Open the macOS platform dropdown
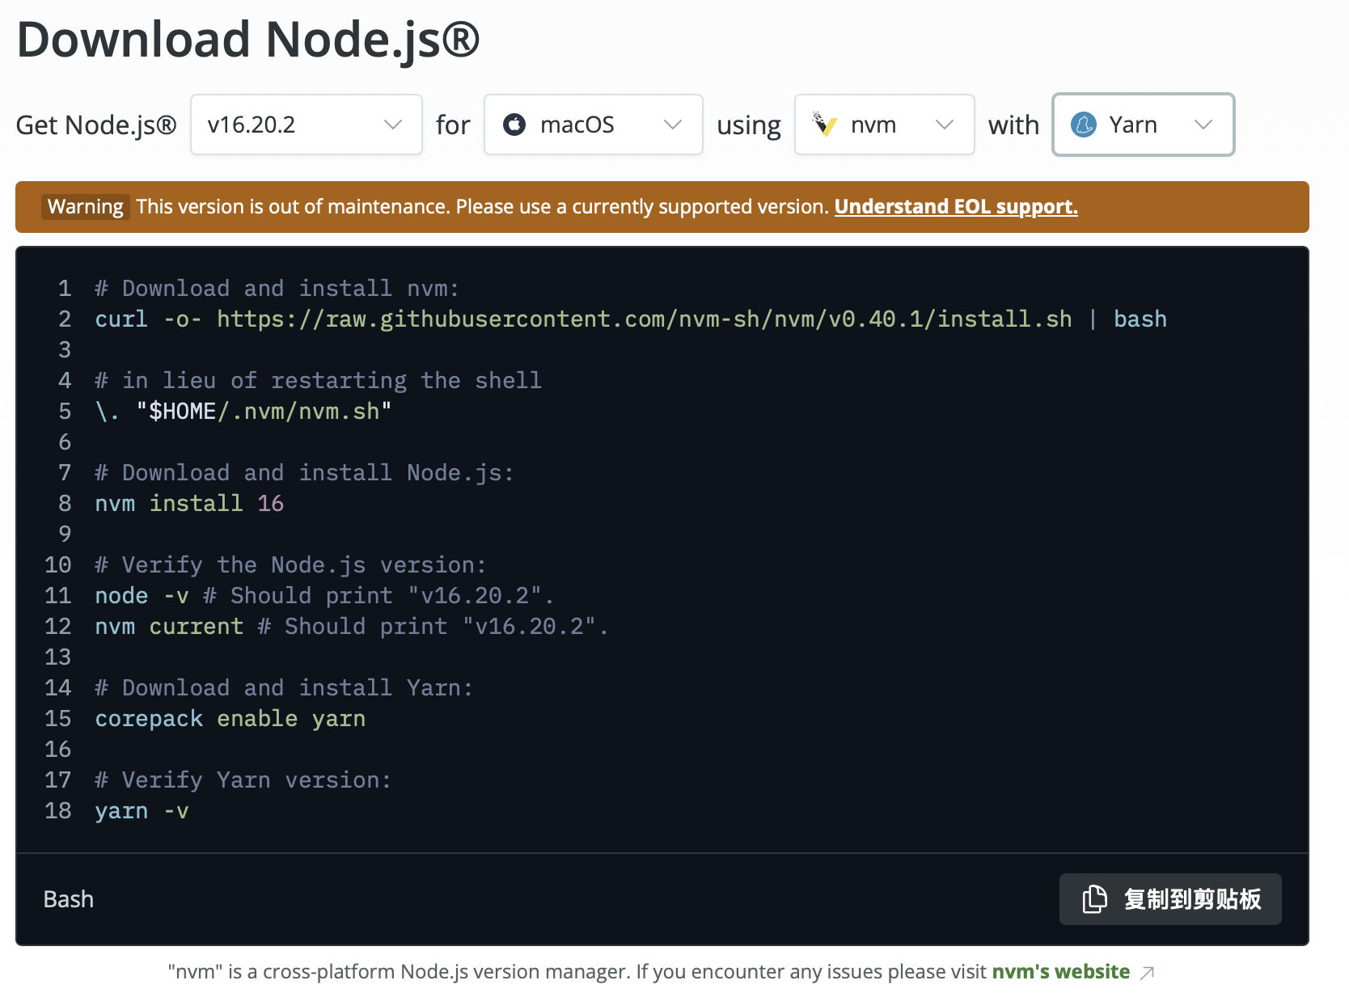 coord(594,125)
